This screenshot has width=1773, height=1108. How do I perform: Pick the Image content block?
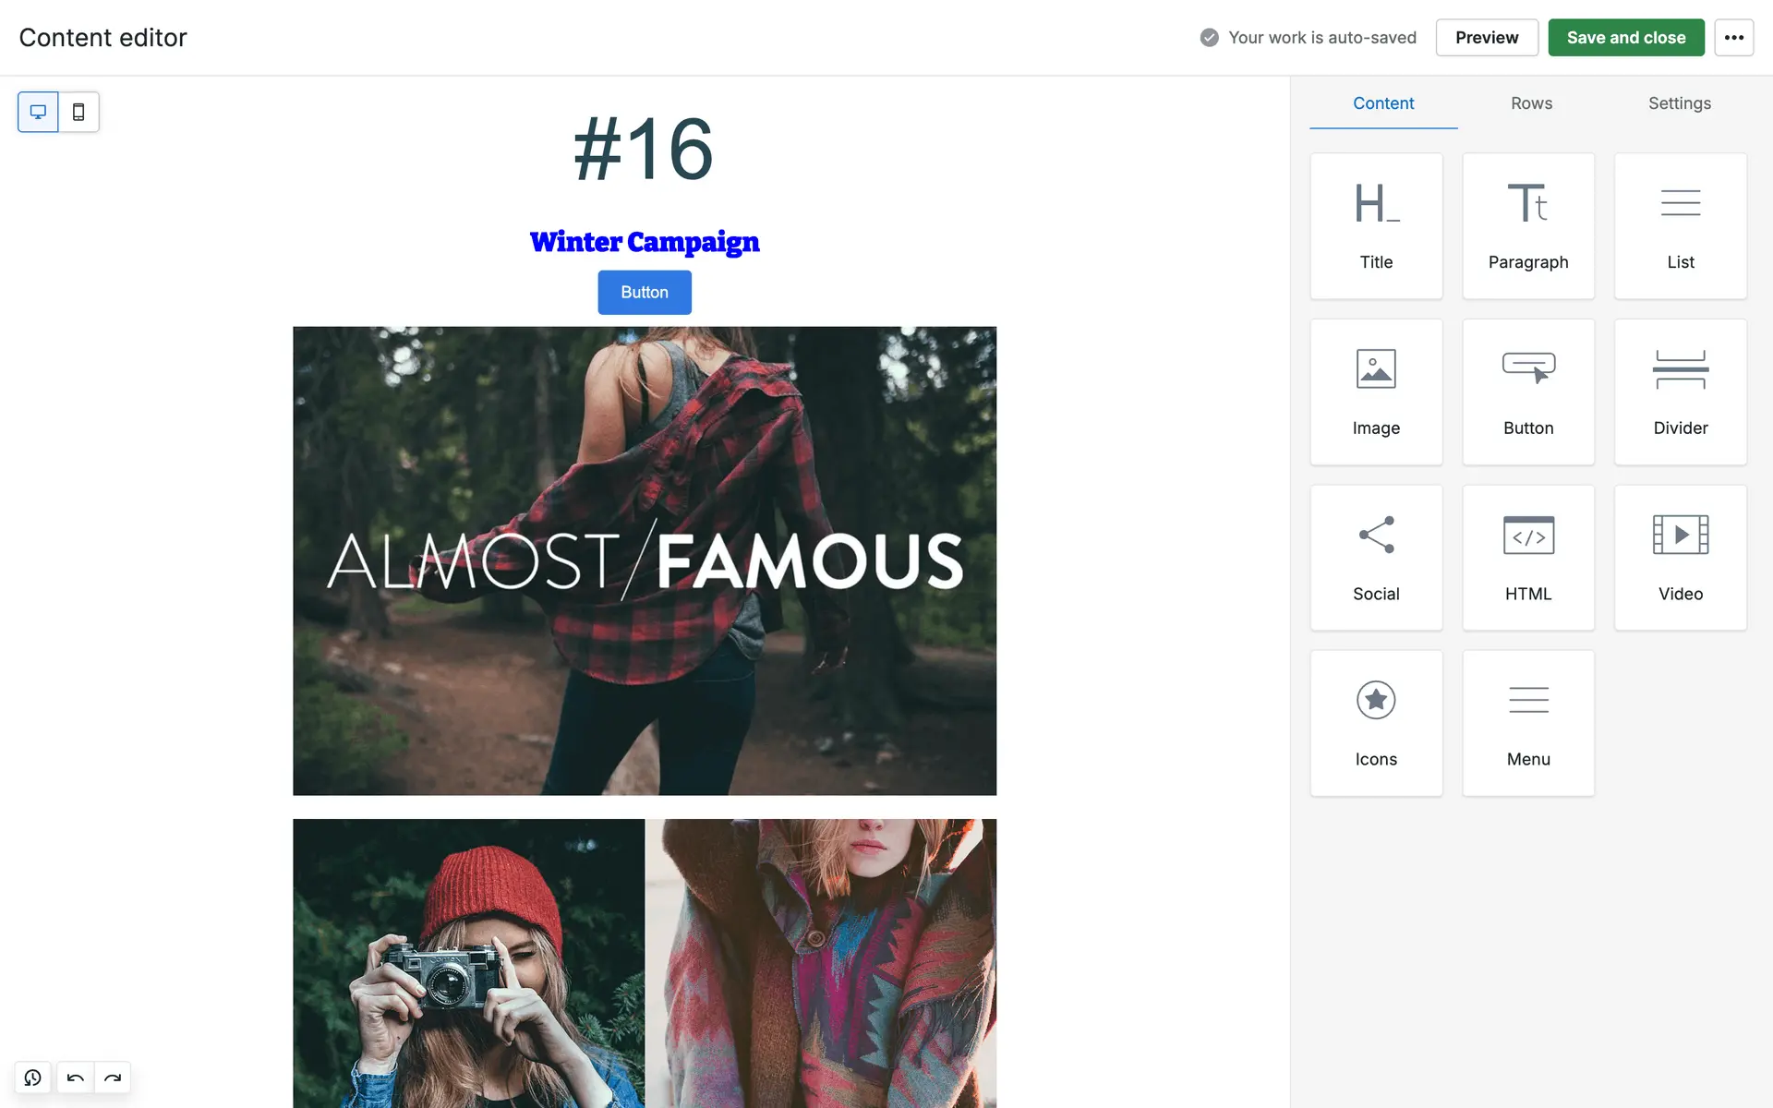pyautogui.click(x=1376, y=391)
